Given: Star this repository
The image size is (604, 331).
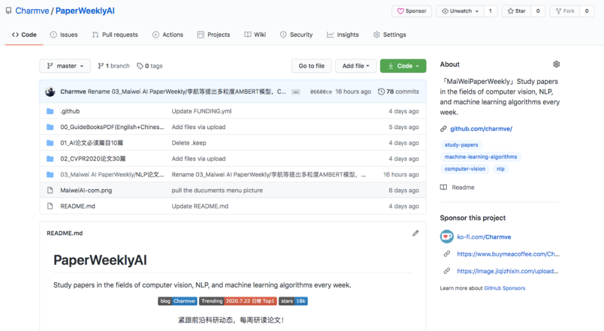Looking at the screenshot, I should (516, 11).
